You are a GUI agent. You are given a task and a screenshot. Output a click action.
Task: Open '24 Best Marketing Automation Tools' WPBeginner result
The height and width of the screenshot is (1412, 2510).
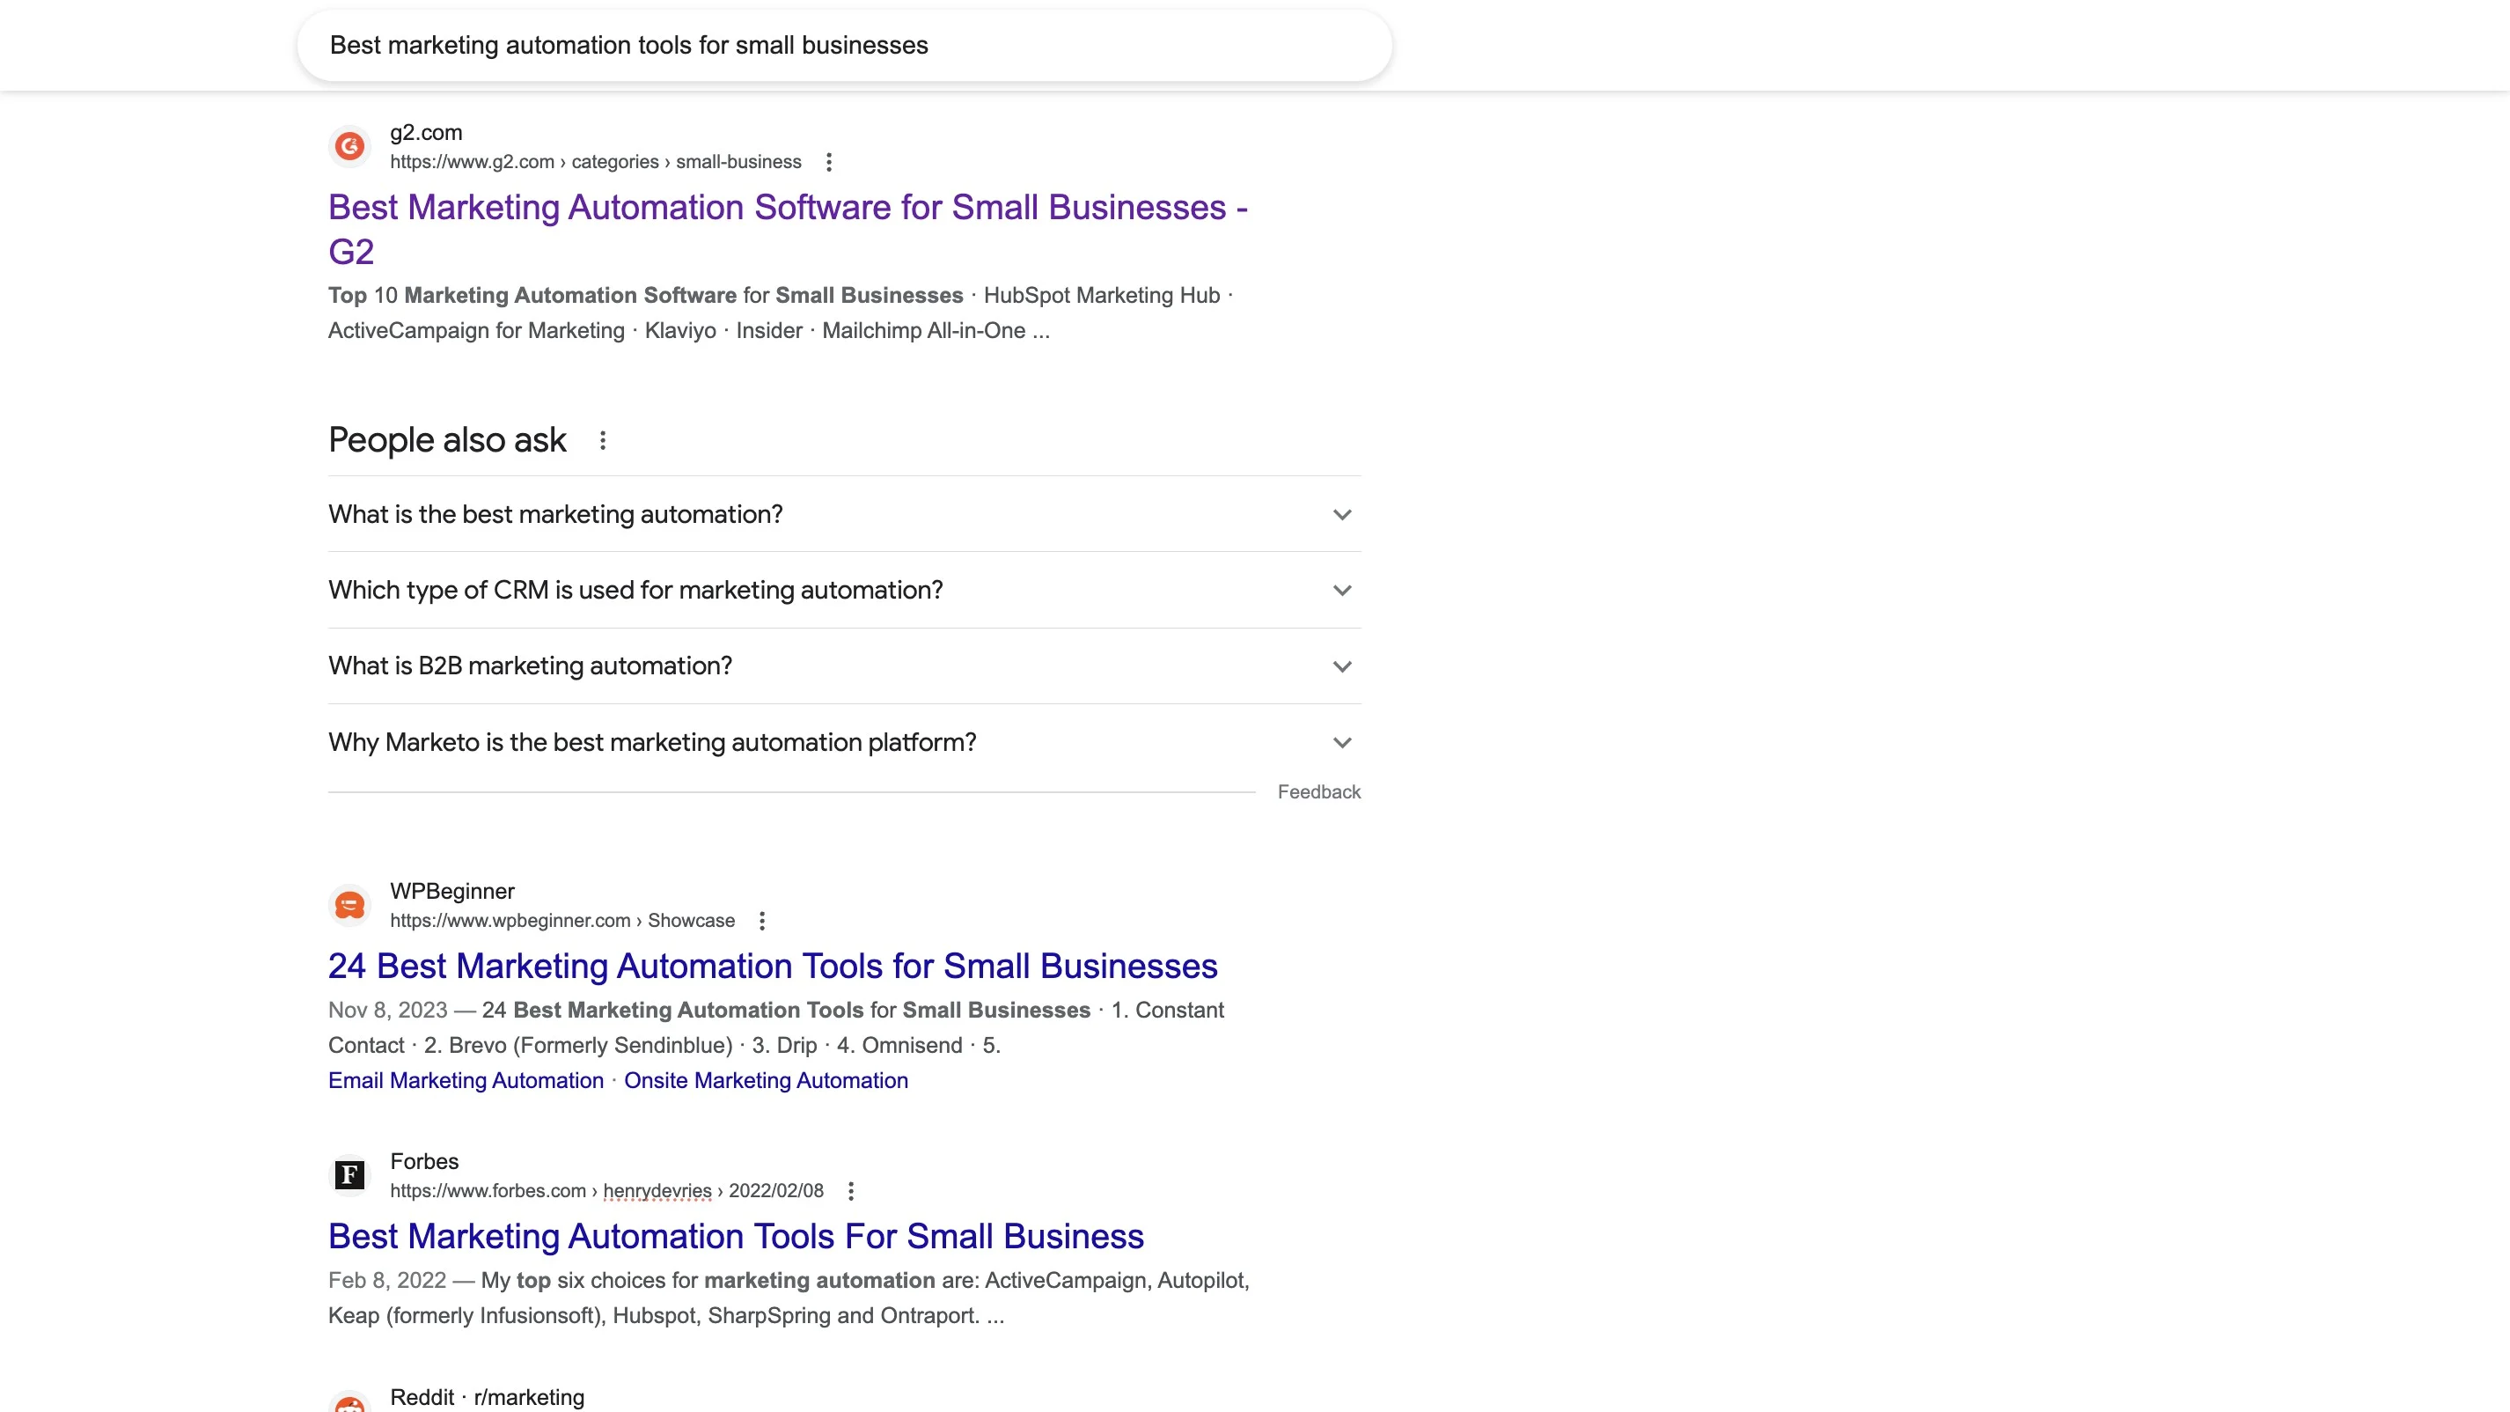773,966
